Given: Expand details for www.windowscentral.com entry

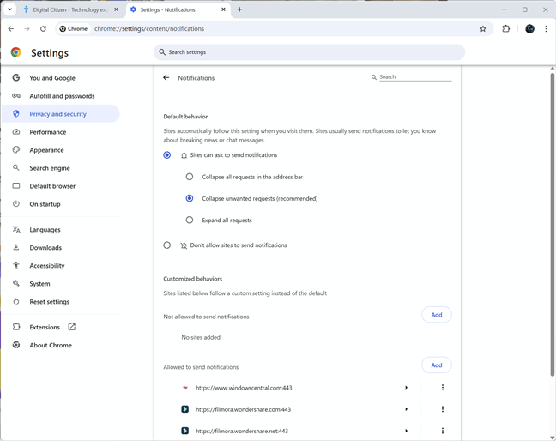Looking at the screenshot, I should pos(406,388).
